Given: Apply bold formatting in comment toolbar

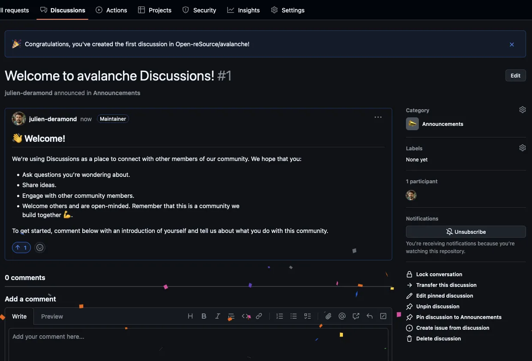Looking at the screenshot, I should pos(204,316).
